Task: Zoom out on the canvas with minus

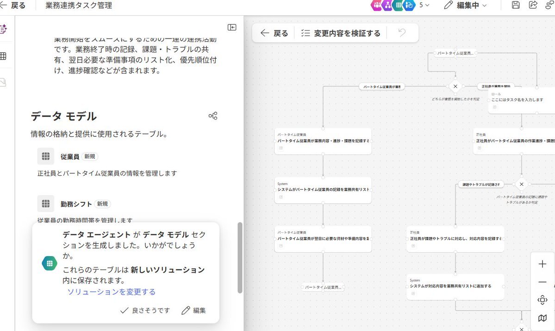Action: click(x=543, y=282)
